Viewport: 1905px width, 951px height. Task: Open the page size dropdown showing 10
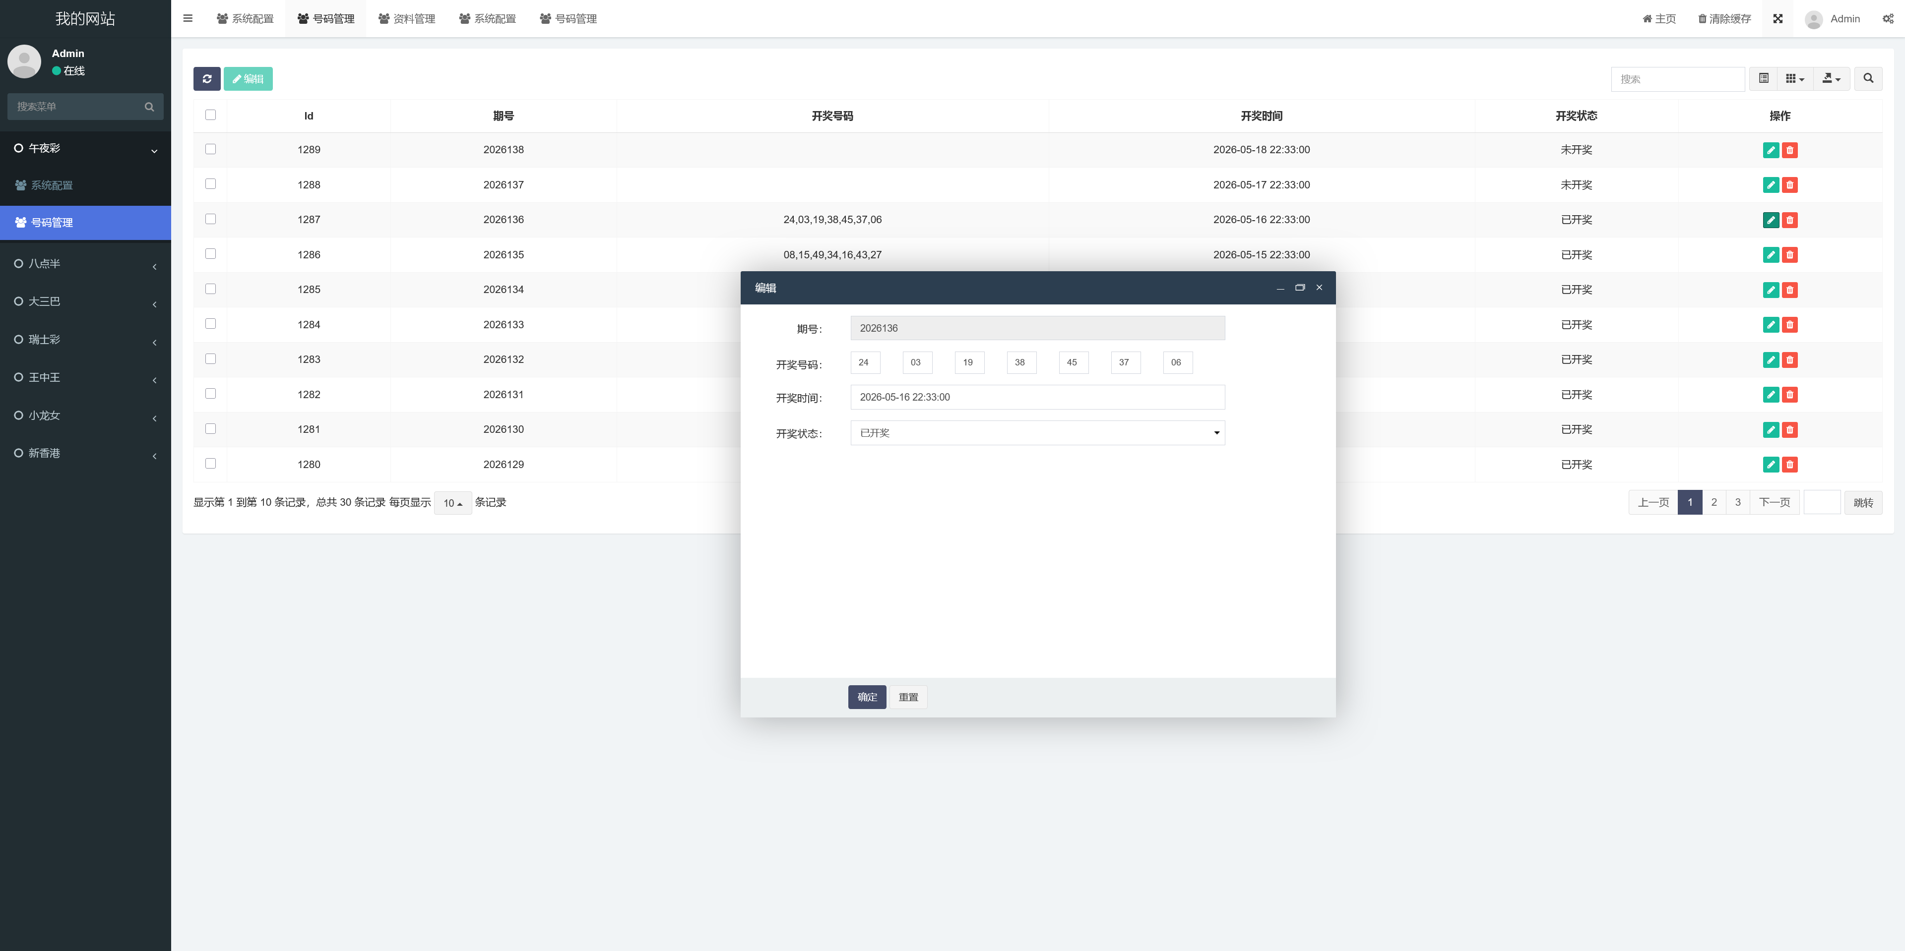point(452,503)
